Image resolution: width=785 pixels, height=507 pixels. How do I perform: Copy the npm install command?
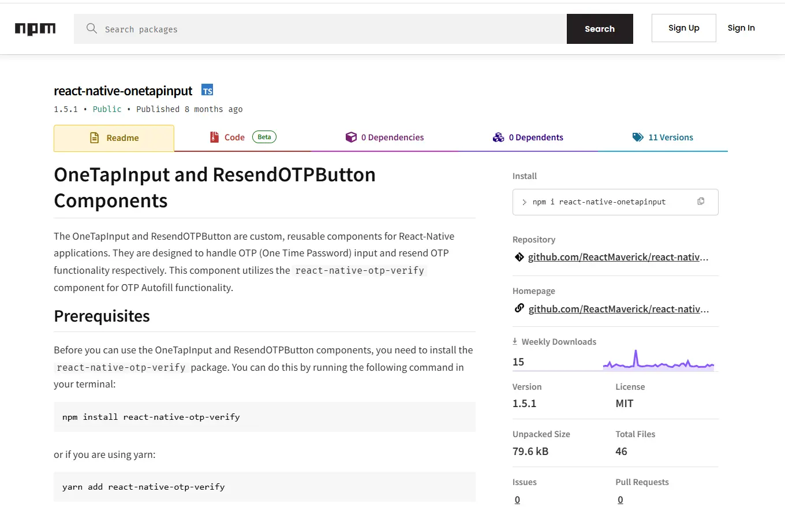pos(701,202)
